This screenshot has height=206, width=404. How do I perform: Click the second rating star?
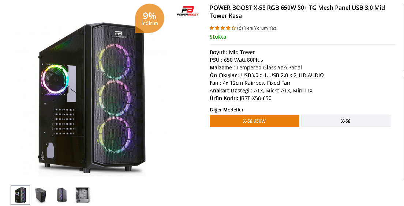tap(217, 28)
